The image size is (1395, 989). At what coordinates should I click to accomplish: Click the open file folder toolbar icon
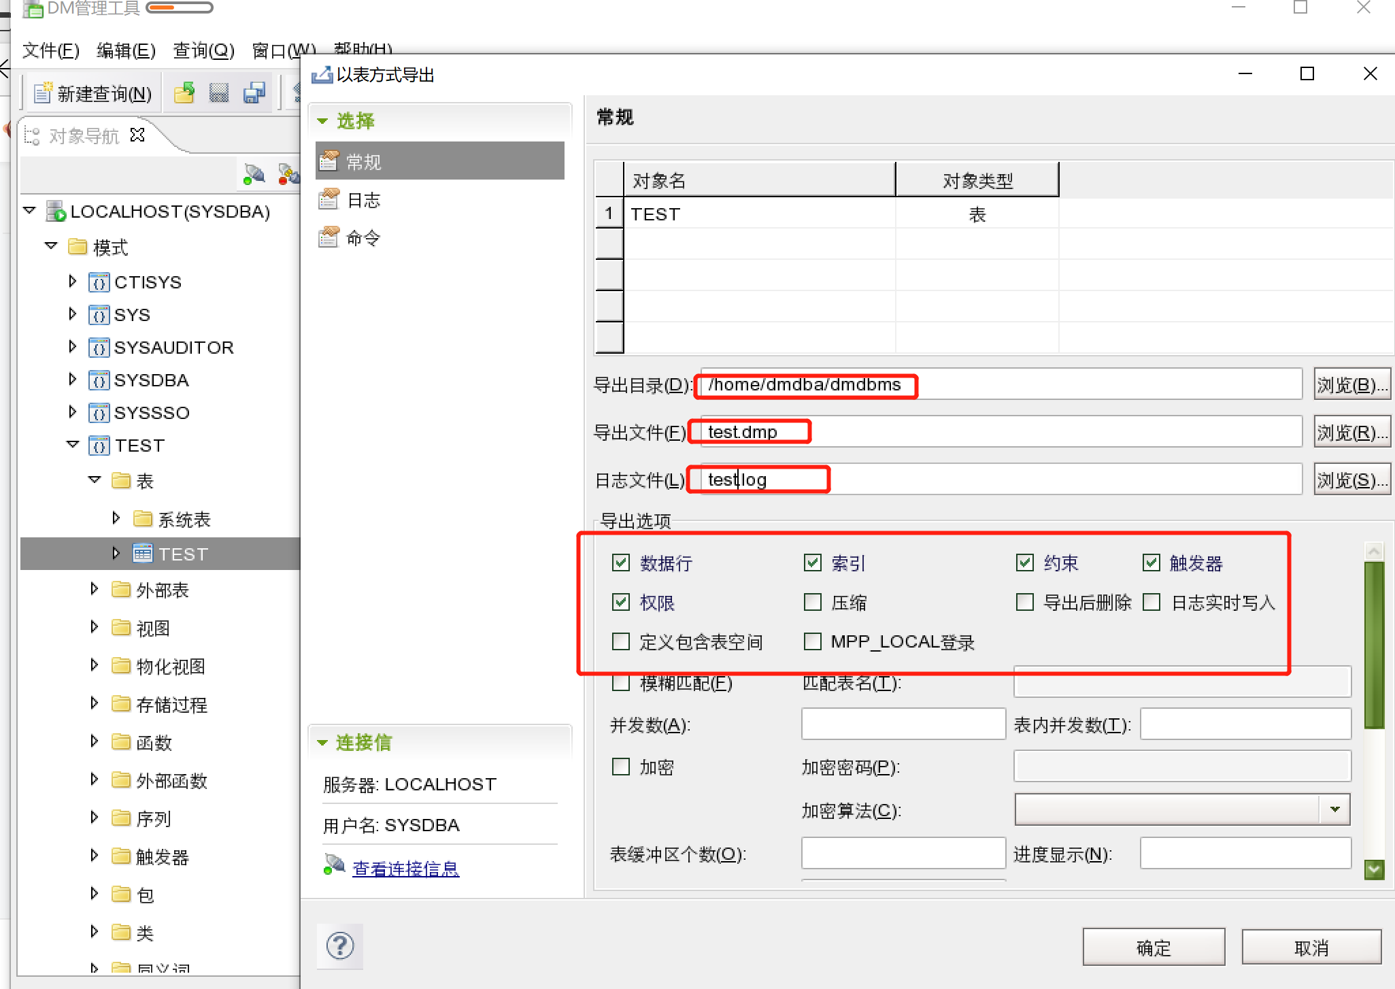coord(184,93)
